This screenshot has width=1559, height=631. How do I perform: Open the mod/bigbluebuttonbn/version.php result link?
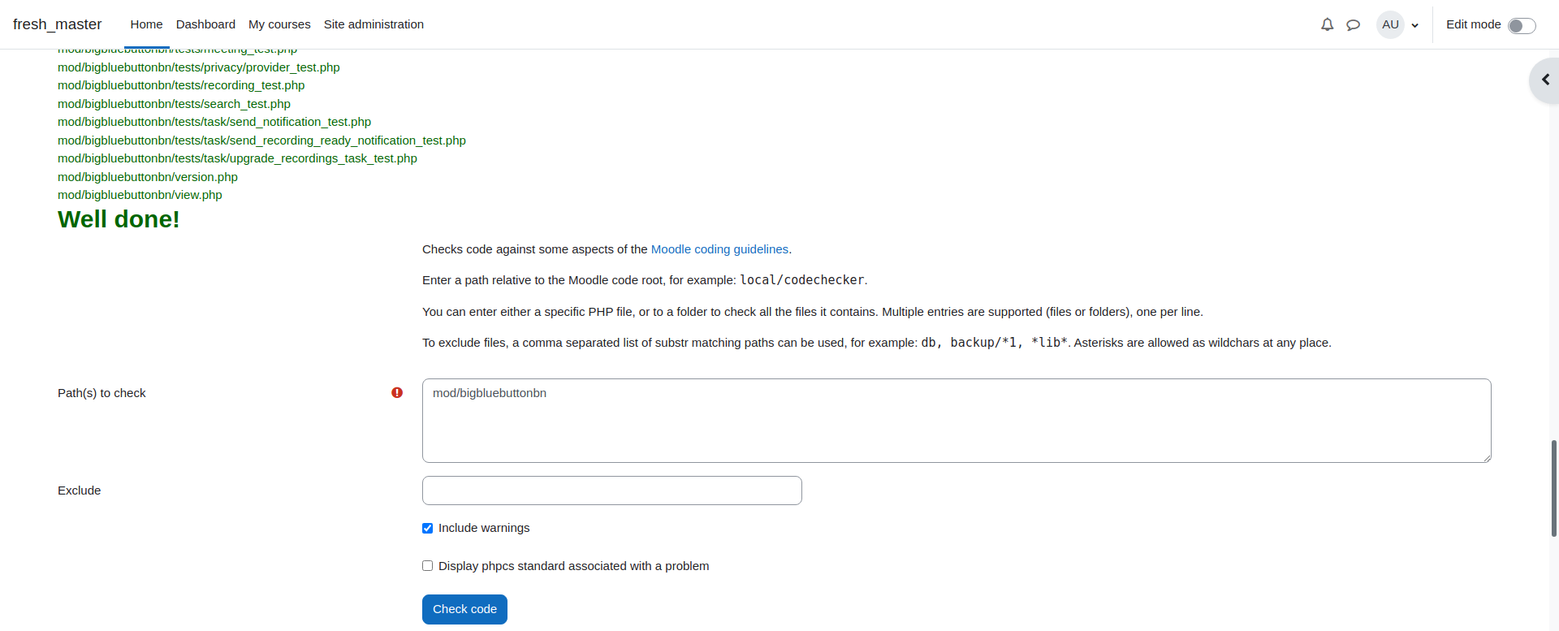(x=148, y=177)
